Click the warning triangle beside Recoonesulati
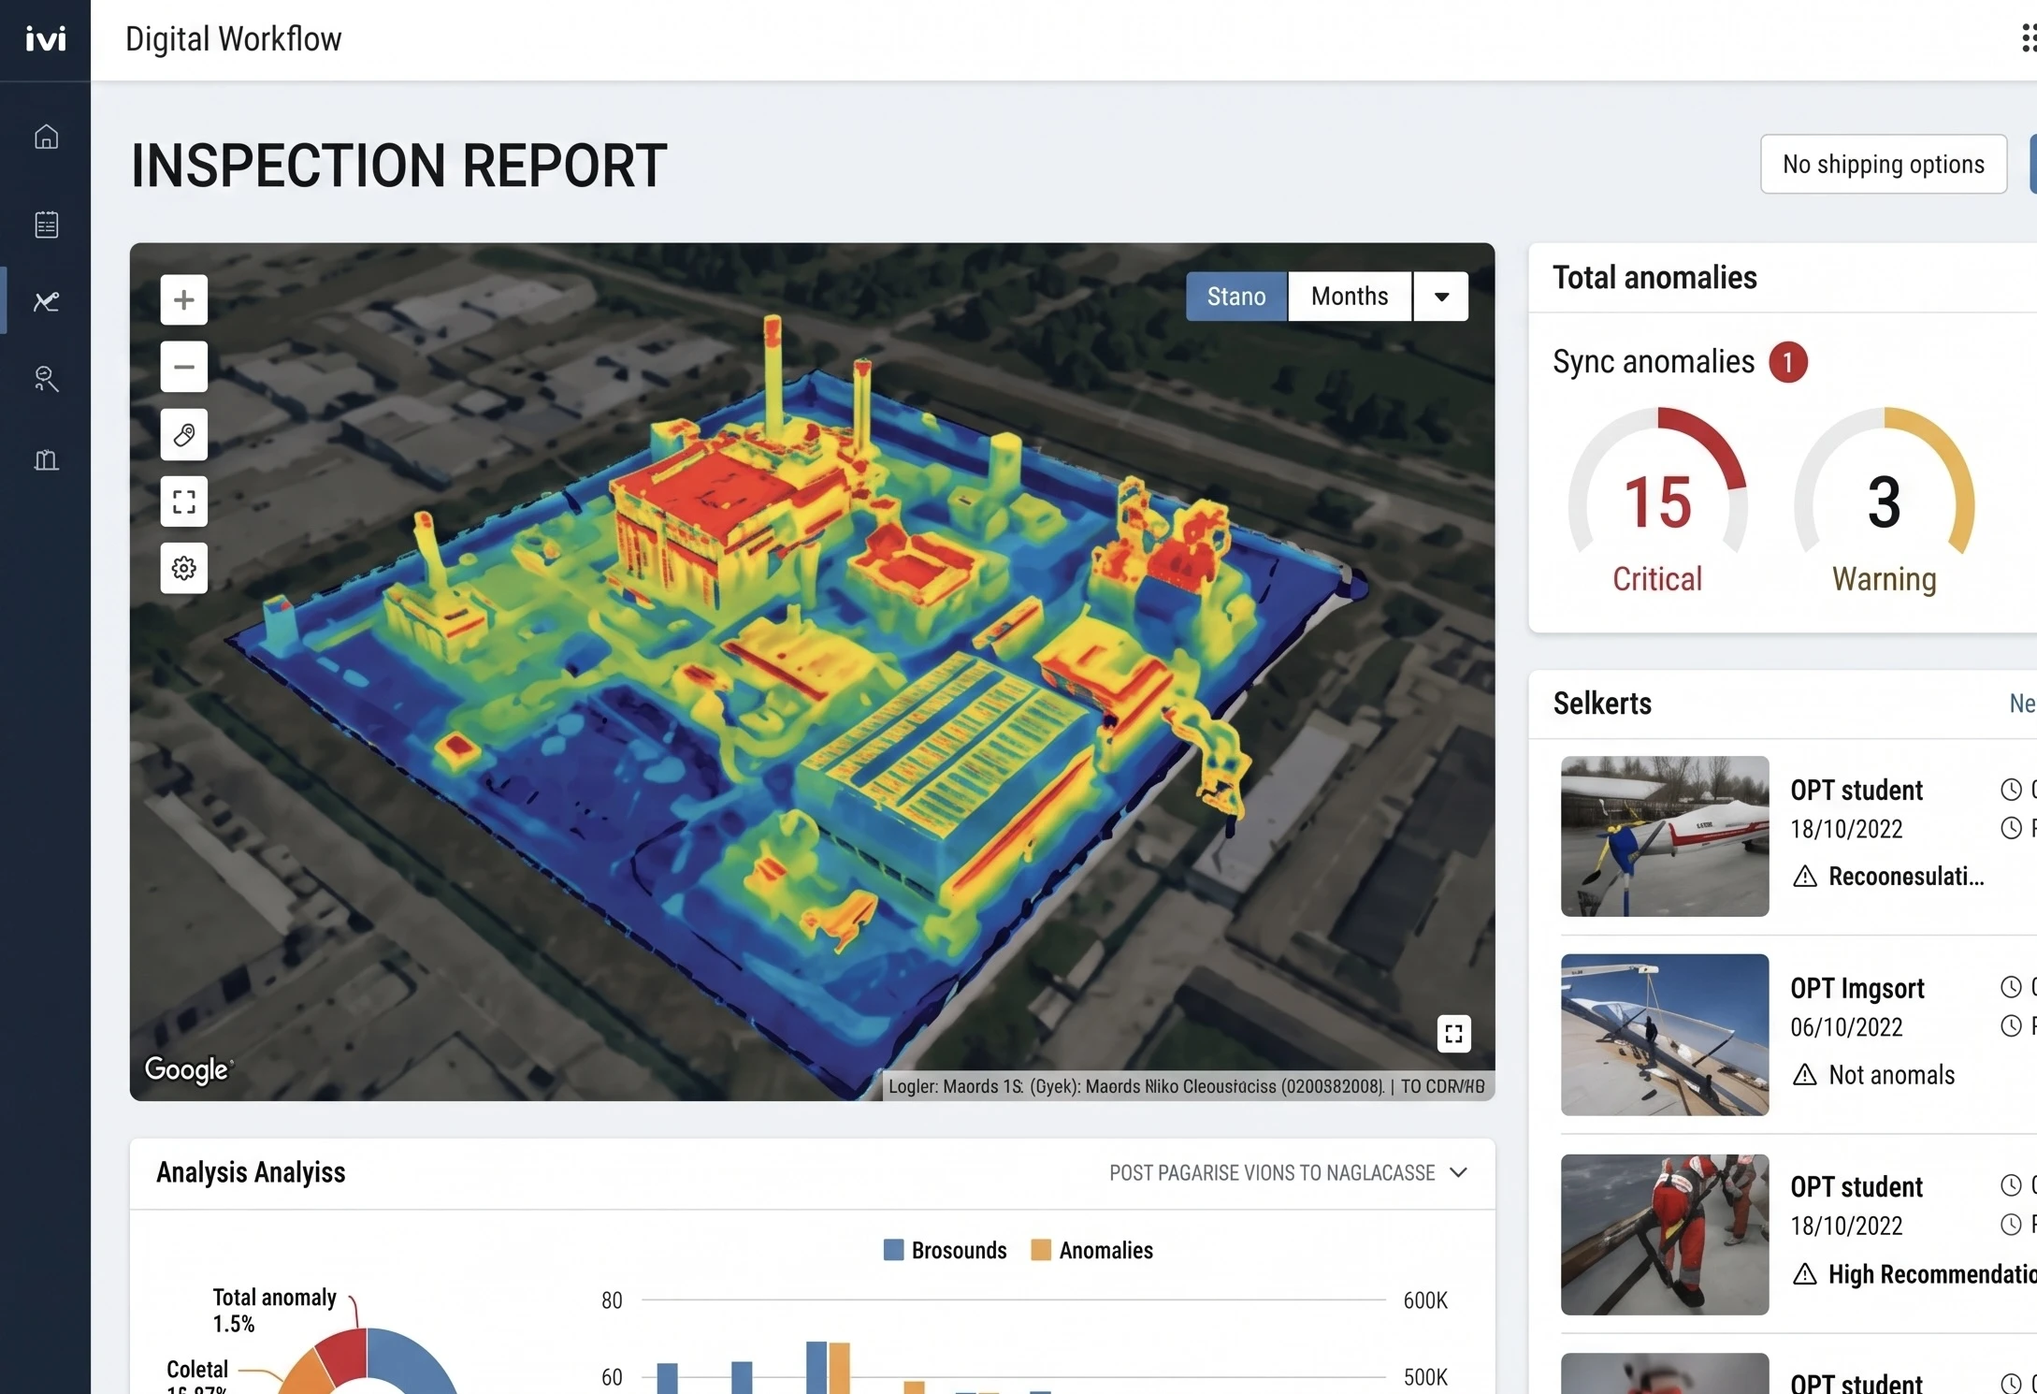This screenshot has height=1394, width=2037. (x=1805, y=877)
